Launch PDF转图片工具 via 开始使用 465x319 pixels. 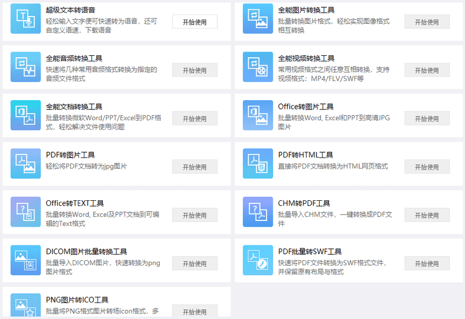pos(195,167)
